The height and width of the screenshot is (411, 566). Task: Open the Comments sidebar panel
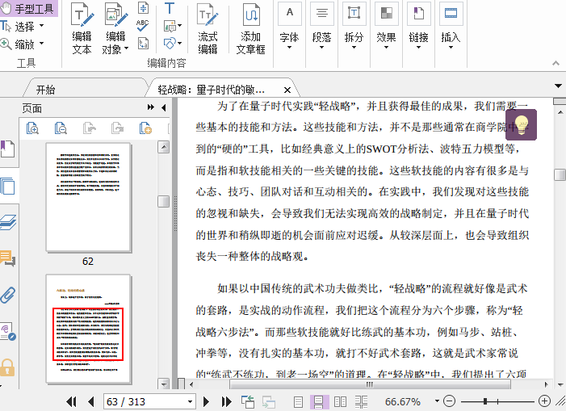click(8, 258)
